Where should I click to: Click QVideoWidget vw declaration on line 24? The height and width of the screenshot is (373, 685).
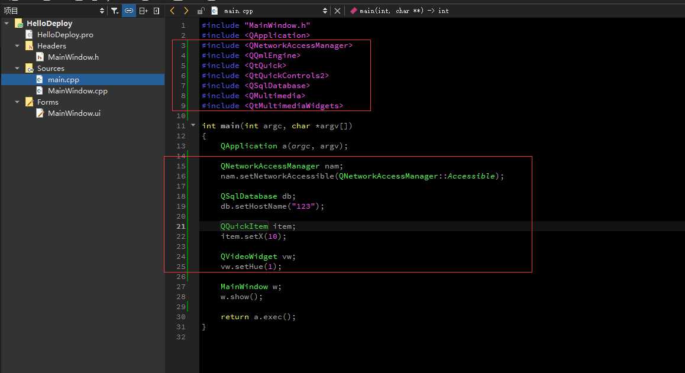point(258,257)
